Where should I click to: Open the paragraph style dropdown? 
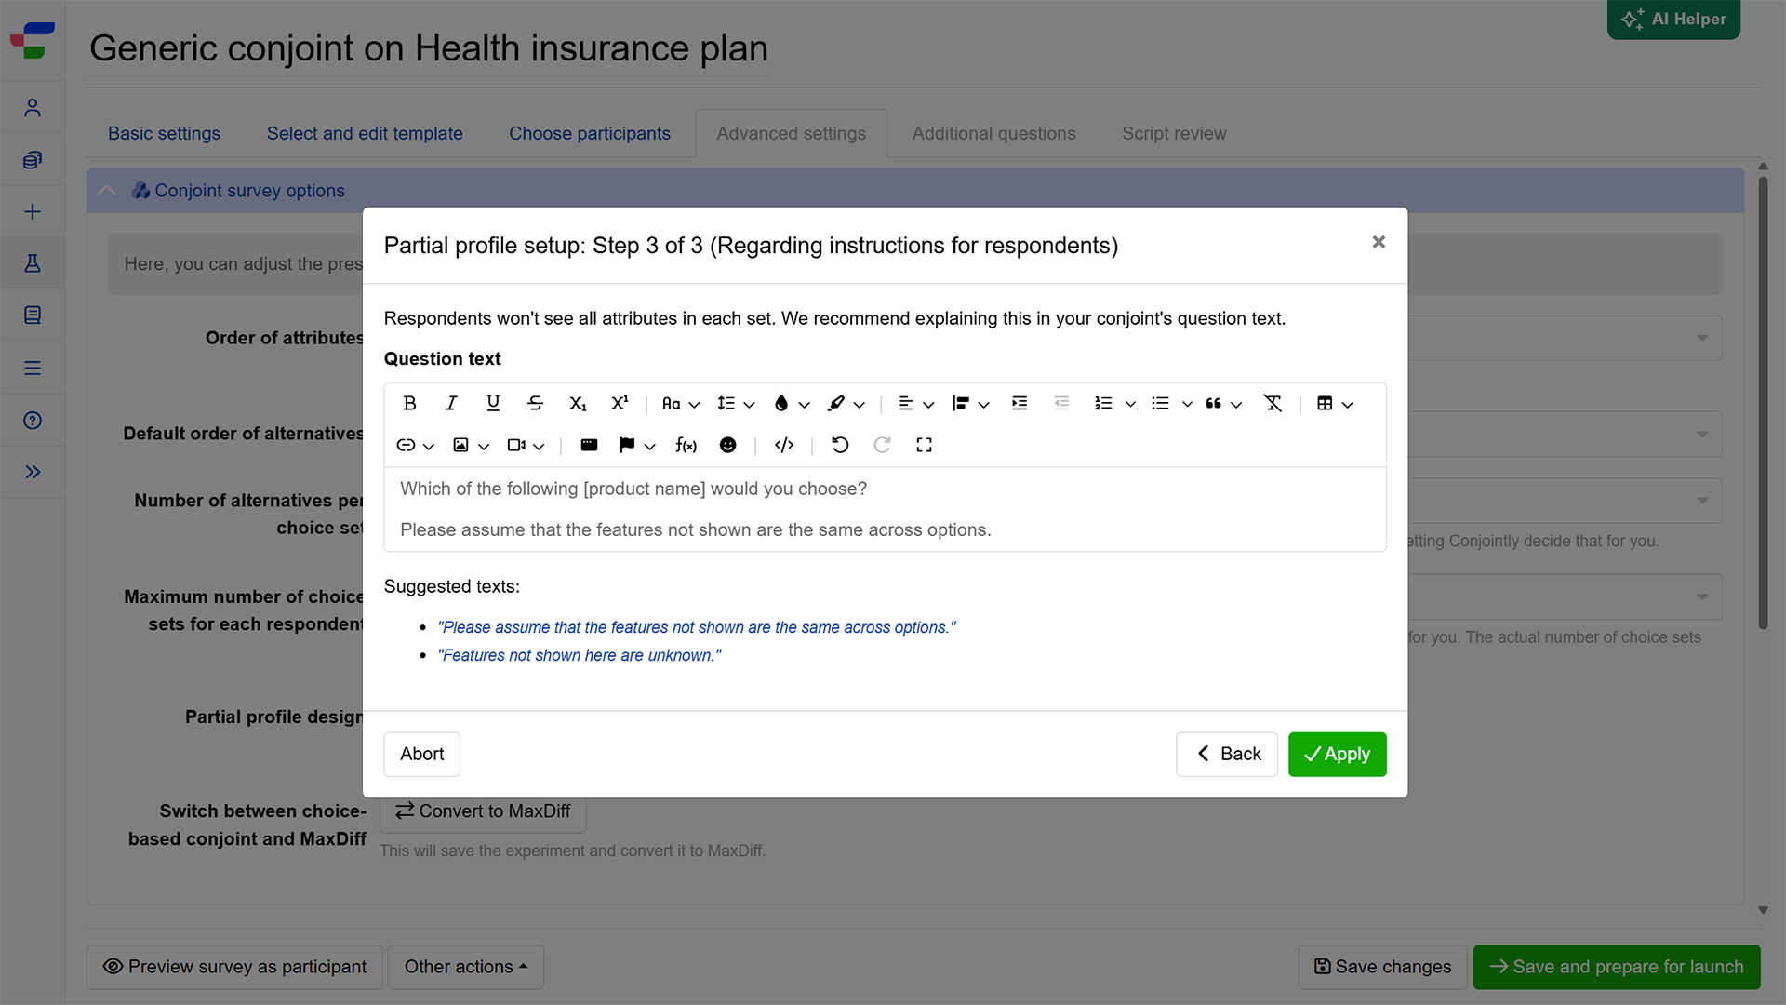click(x=970, y=403)
